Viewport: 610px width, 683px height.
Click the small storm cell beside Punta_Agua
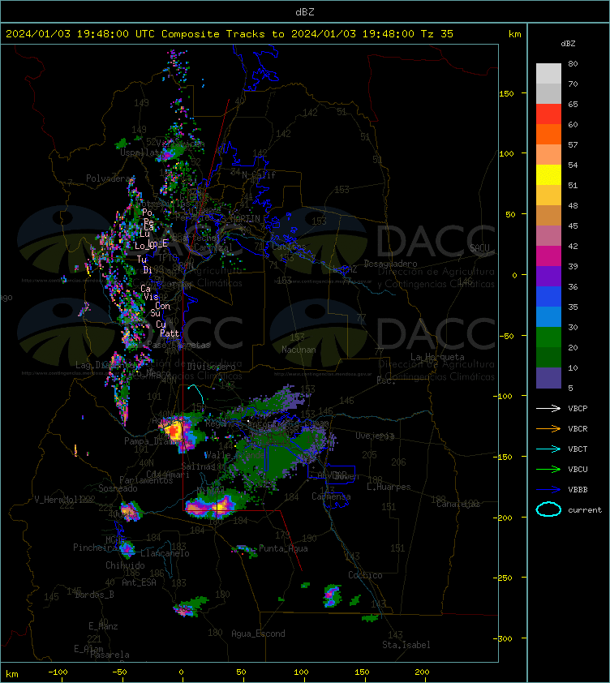click(244, 551)
